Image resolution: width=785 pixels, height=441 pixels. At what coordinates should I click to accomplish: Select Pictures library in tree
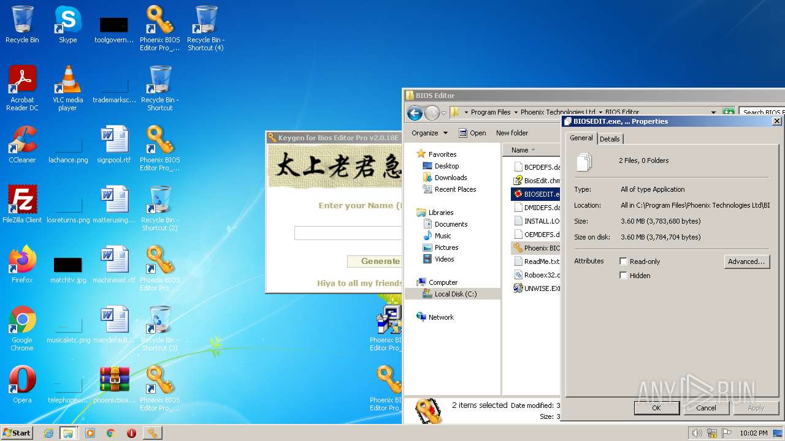pos(446,247)
